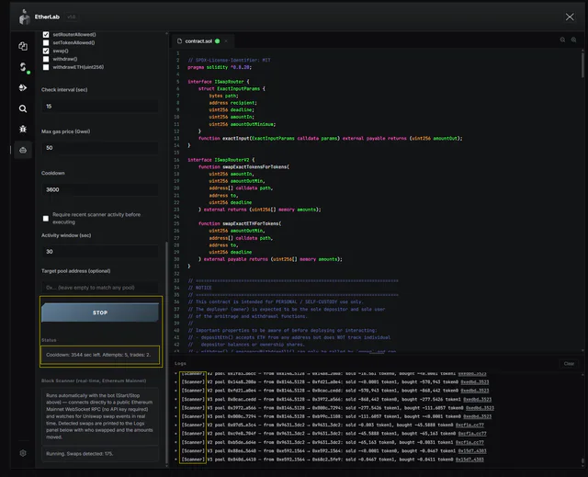Click 'interface ISwapRouter {' code line

click(219, 82)
